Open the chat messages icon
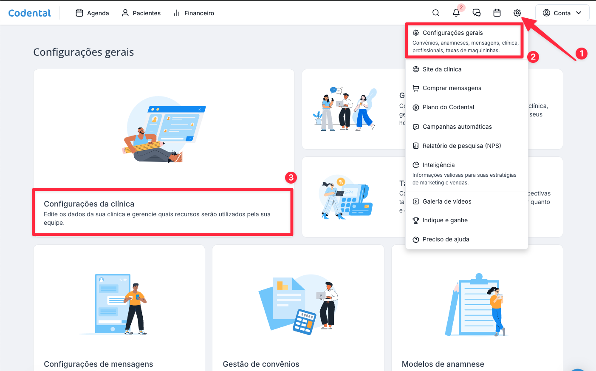The width and height of the screenshot is (596, 371). [x=477, y=13]
